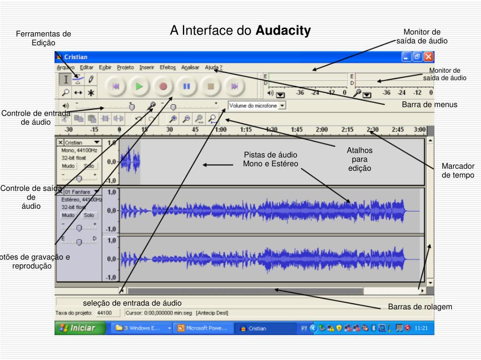
Task: Open the 01 Fanfare track name dropdown
Action: [97, 191]
